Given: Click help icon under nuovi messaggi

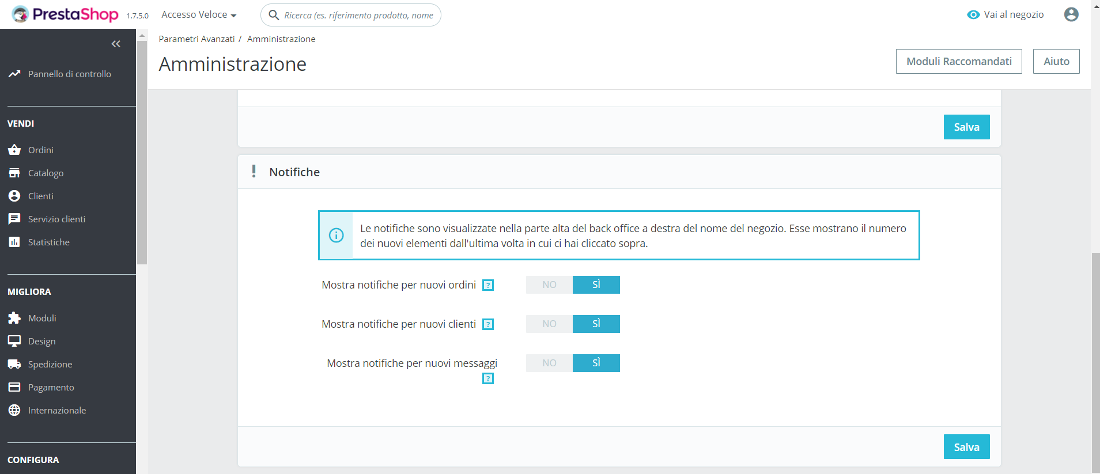Looking at the screenshot, I should (x=488, y=378).
